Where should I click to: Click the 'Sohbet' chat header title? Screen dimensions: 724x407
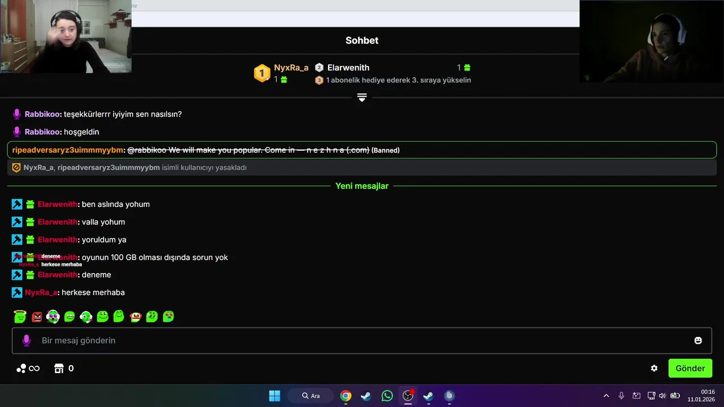pos(362,41)
